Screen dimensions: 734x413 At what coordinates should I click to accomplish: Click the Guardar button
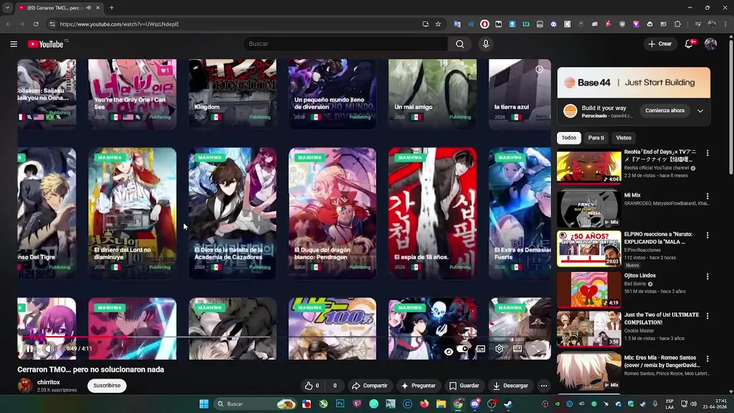[464, 385]
